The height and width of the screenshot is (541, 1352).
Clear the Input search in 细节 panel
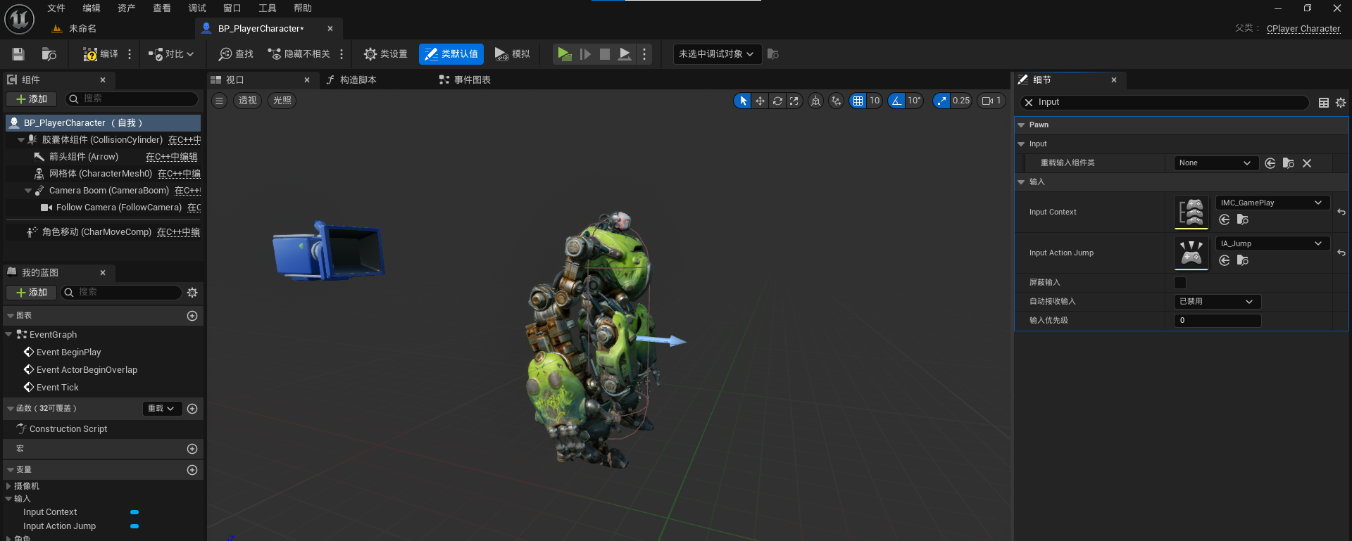pyautogui.click(x=1029, y=103)
